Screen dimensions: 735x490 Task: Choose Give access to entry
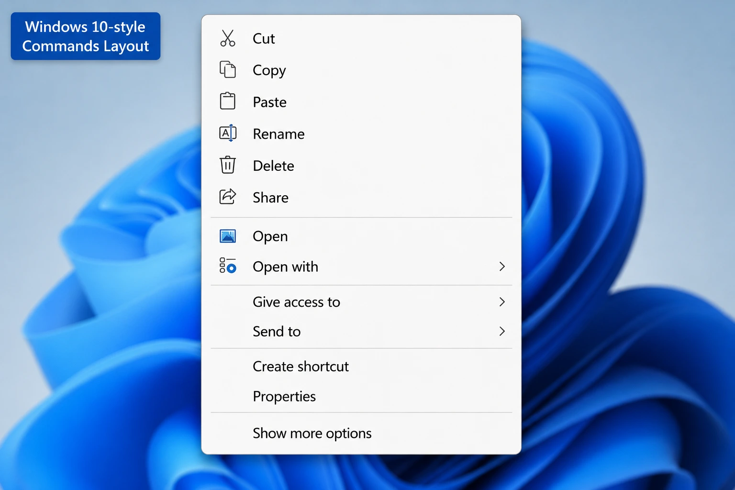pos(361,301)
